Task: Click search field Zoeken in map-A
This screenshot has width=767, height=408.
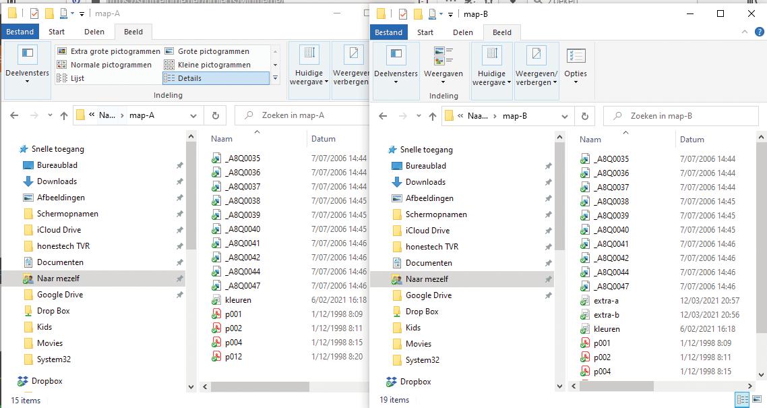Action: [302, 115]
